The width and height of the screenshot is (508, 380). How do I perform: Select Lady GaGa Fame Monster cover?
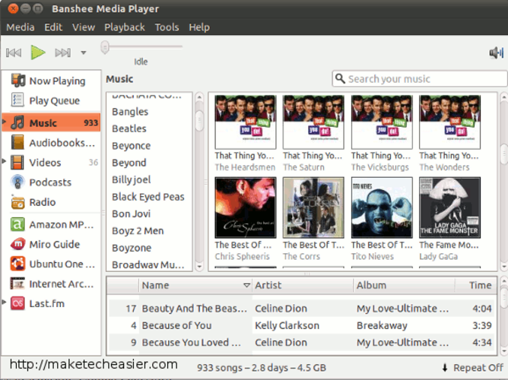[449, 207]
